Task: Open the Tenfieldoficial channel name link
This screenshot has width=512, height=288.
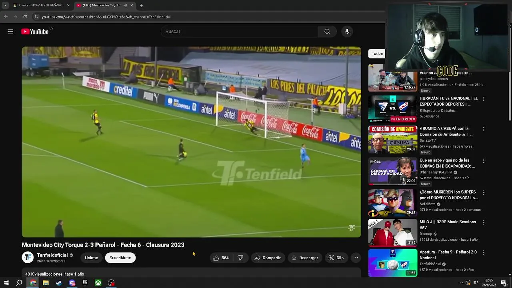Action: click(x=52, y=255)
